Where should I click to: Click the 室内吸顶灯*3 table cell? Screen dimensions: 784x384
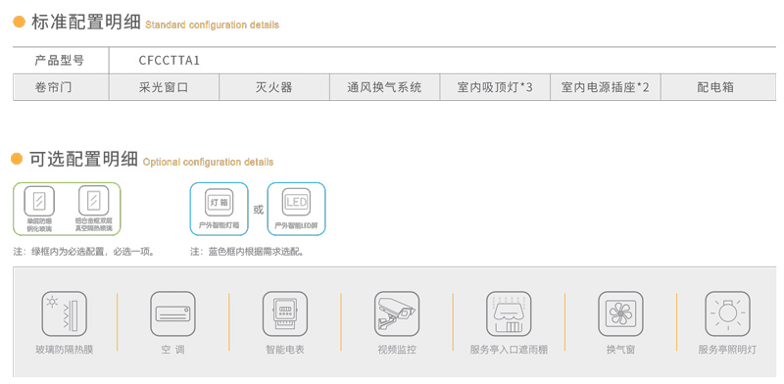(495, 87)
